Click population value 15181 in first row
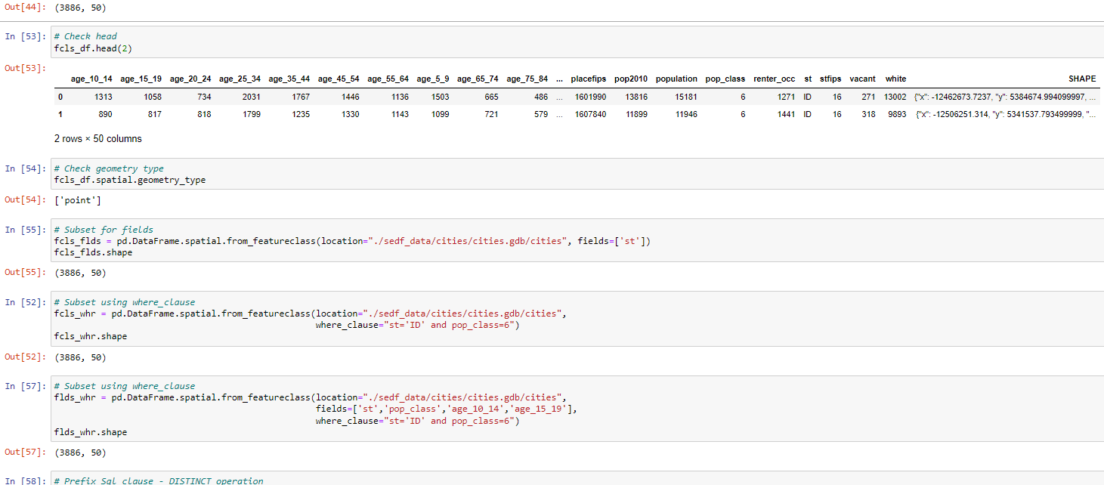1104x485 pixels. pyautogui.click(x=686, y=97)
